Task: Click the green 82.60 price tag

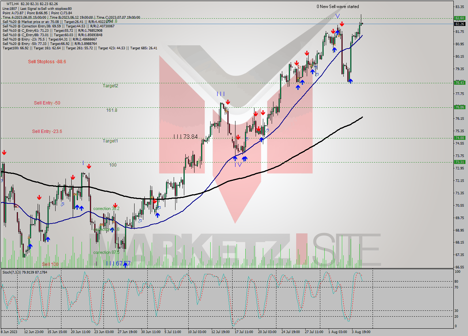Action: [x=460, y=18]
